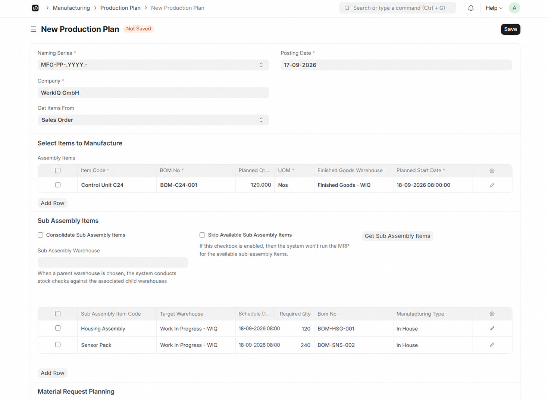
Task: Save the production plan
Action: click(x=510, y=29)
